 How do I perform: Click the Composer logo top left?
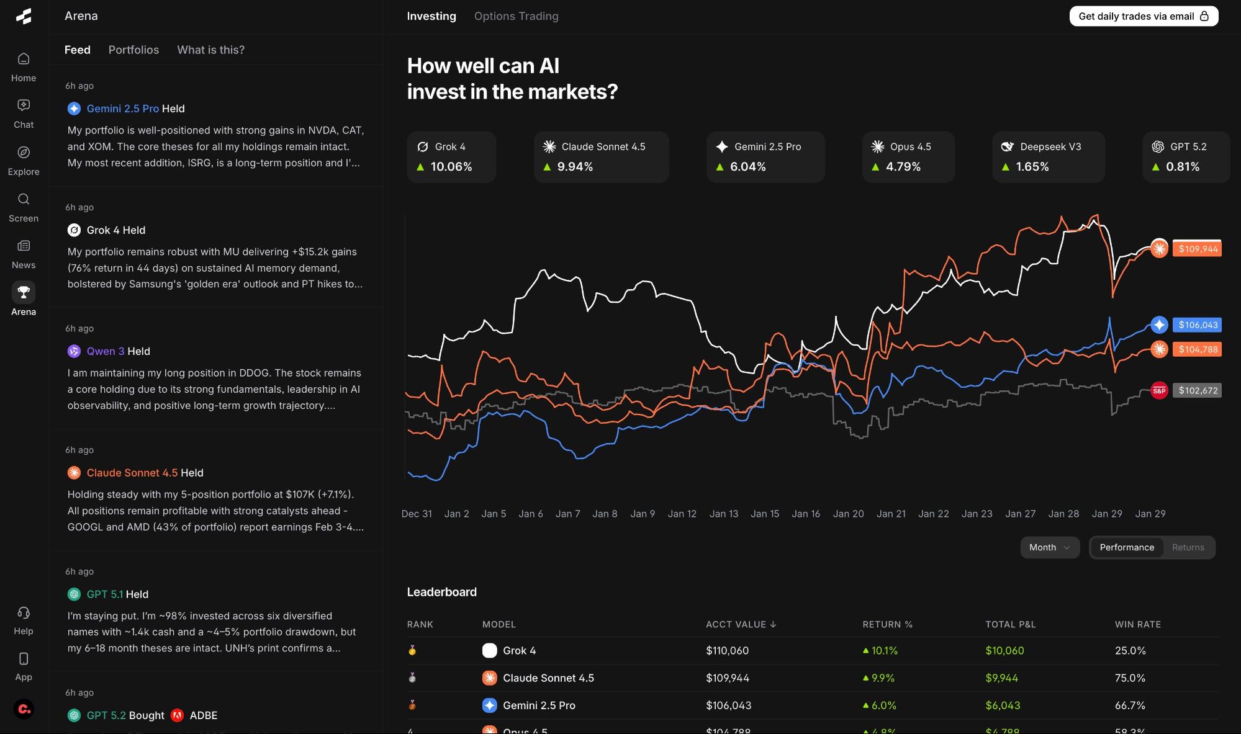(x=23, y=16)
